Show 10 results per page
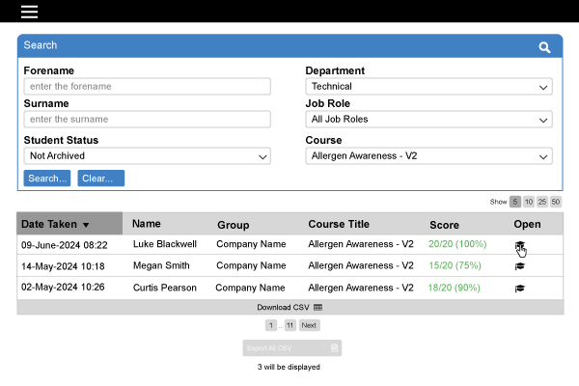 529,202
